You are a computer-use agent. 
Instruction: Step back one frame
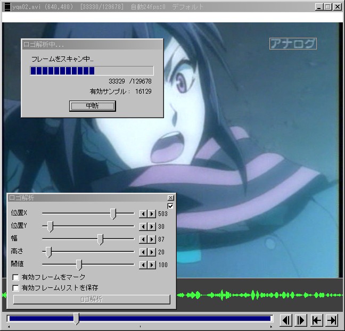point(286,320)
